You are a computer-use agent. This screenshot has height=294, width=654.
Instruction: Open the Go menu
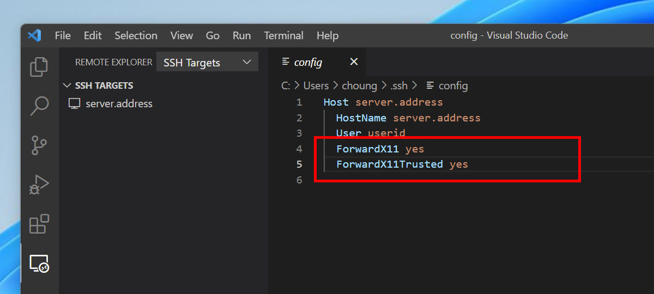point(213,35)
